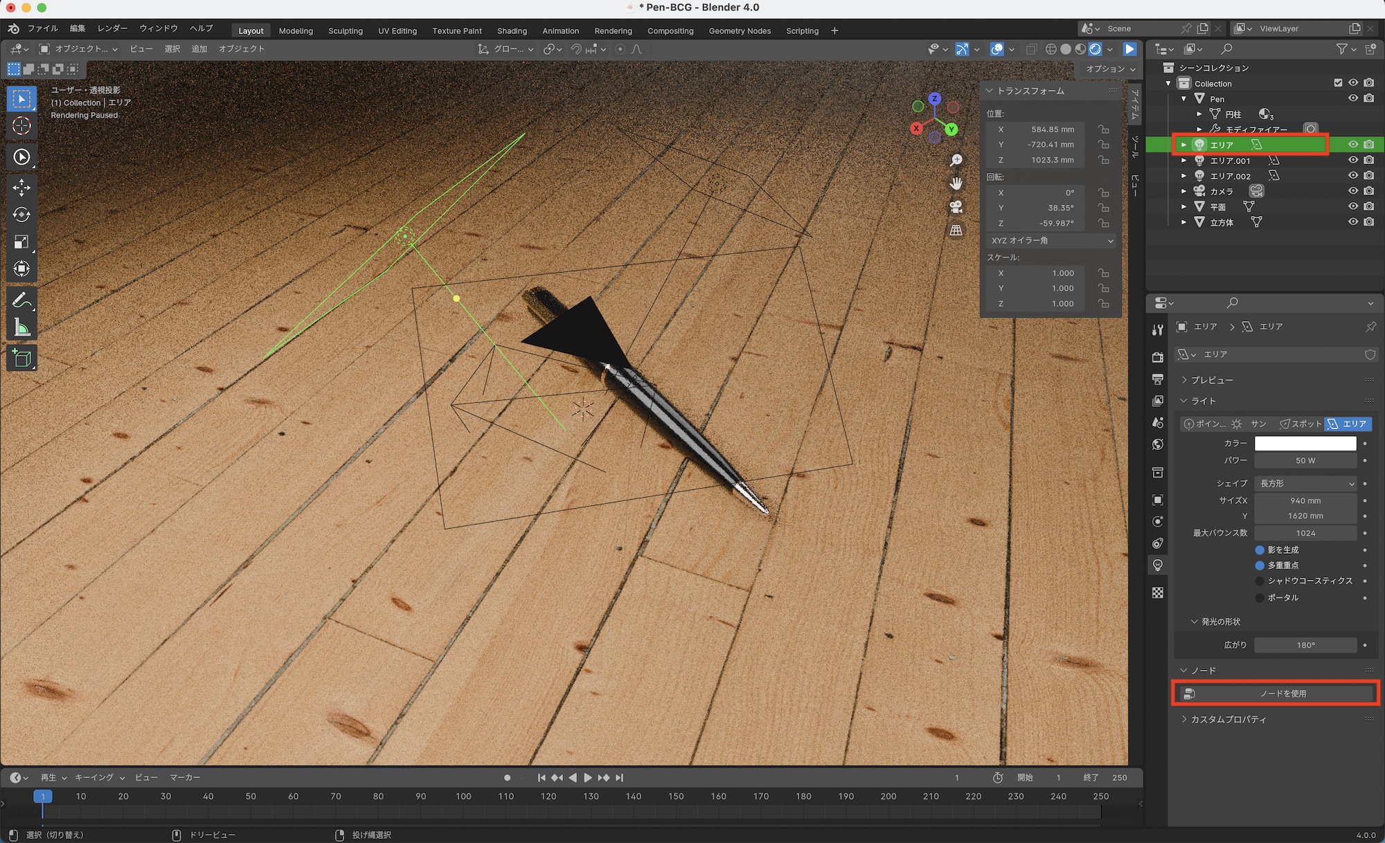The image size is (1385, 843).
Task: Click the パワー 50 W field
Action: click(1305, 460)
